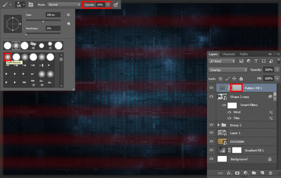Image resolution: width=281 pixels, height=178 pixels.
Task: Lock layer position icon
Action: (x=234, y=79)
